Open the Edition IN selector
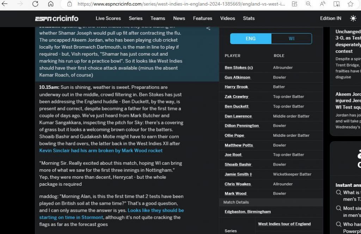The image size is (361, 234). pyautogui.click(x=330, y=18)
